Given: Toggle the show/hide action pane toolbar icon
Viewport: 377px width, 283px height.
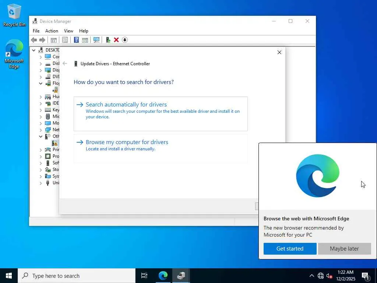Looking at the screenshot, I should [x=85, y=40].
